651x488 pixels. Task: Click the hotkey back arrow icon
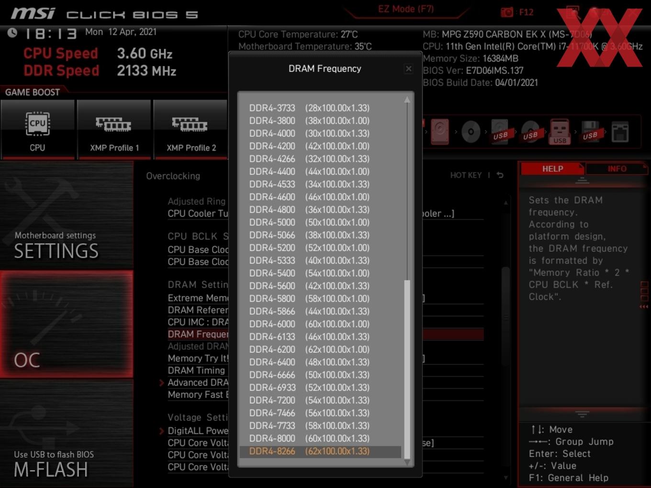point(500,175)
